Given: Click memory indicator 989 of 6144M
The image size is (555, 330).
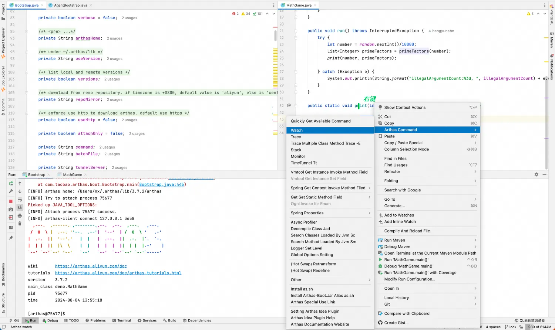Looking at the screenshot, I should tap(539, 327).
